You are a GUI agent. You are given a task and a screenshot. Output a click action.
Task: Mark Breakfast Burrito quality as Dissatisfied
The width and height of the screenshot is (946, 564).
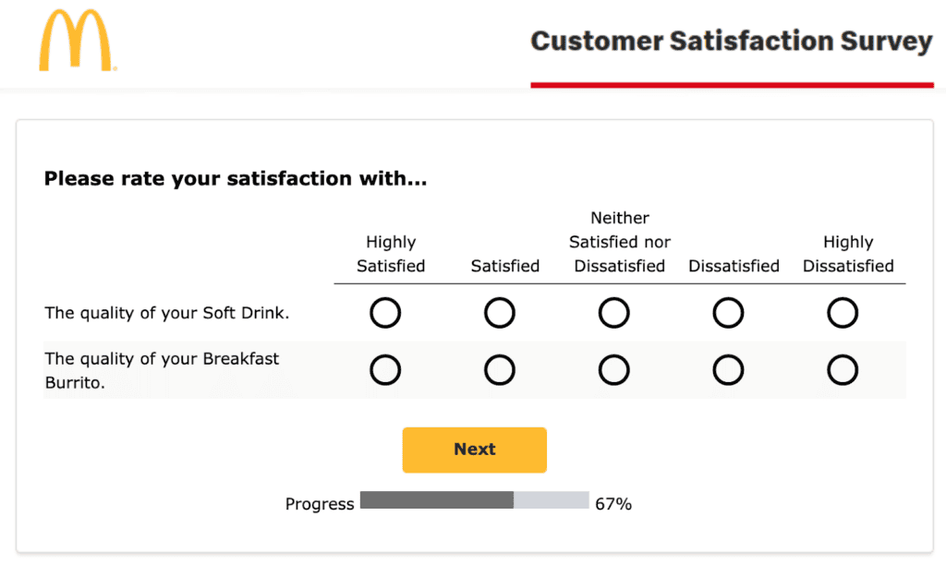728,370
